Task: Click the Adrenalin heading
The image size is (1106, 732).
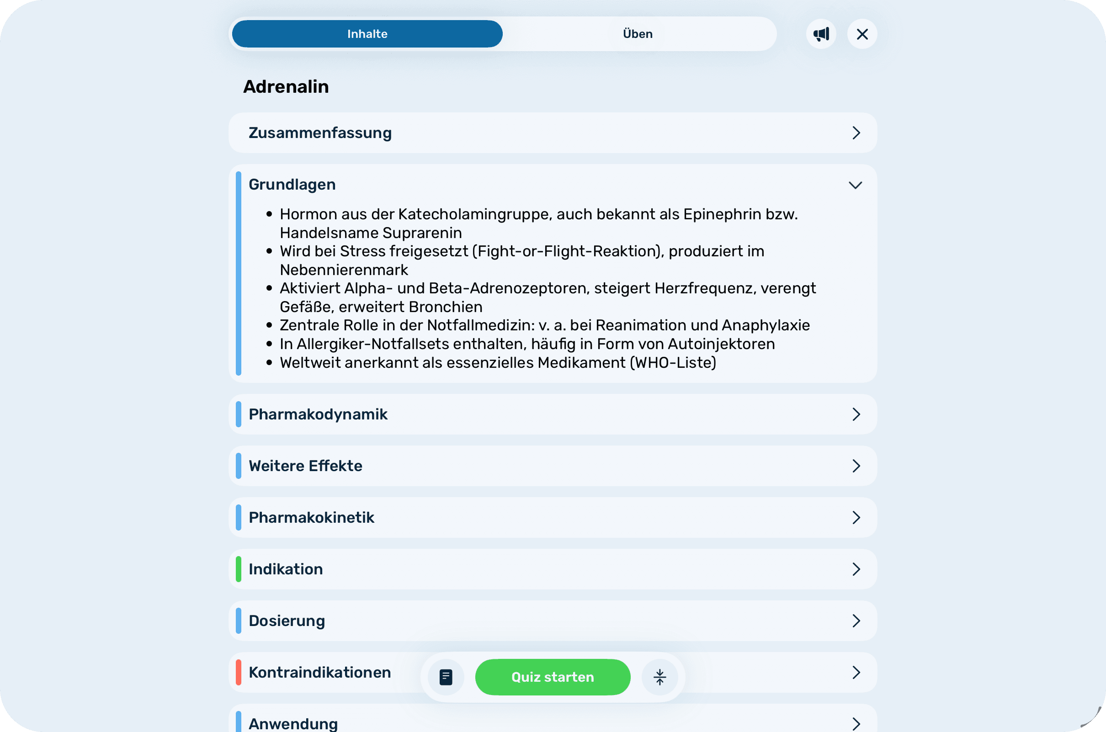Action: tap(286, 86)
